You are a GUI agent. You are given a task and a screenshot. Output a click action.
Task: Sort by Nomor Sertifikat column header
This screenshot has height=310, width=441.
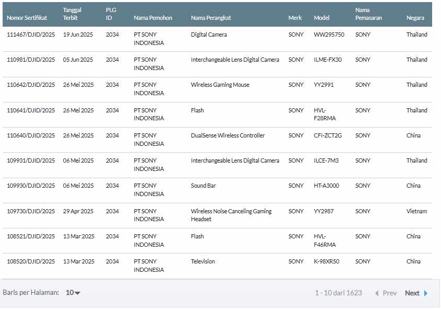[27, 18]
